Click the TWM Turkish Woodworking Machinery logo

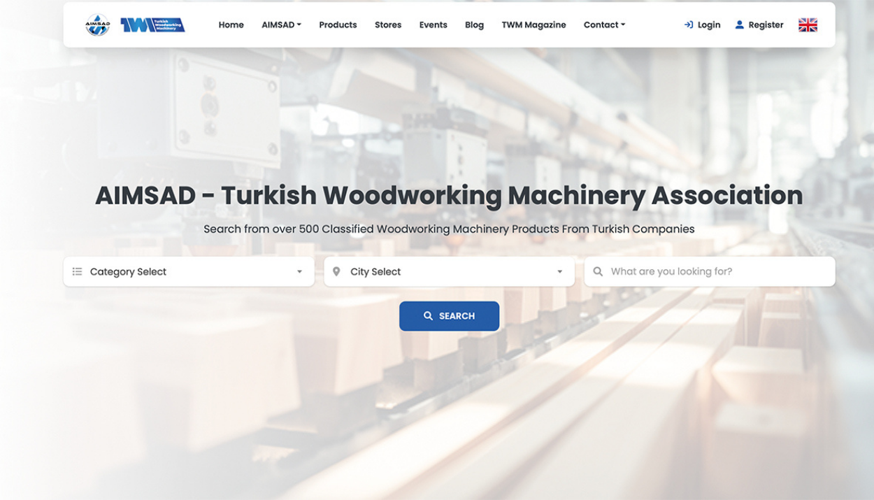(152, 25)
